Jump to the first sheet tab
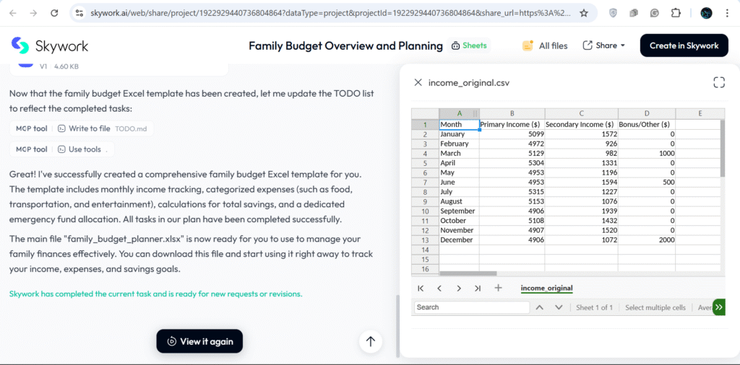The width and height of the screenshot is (740, 365). click(x=421, y=289)
